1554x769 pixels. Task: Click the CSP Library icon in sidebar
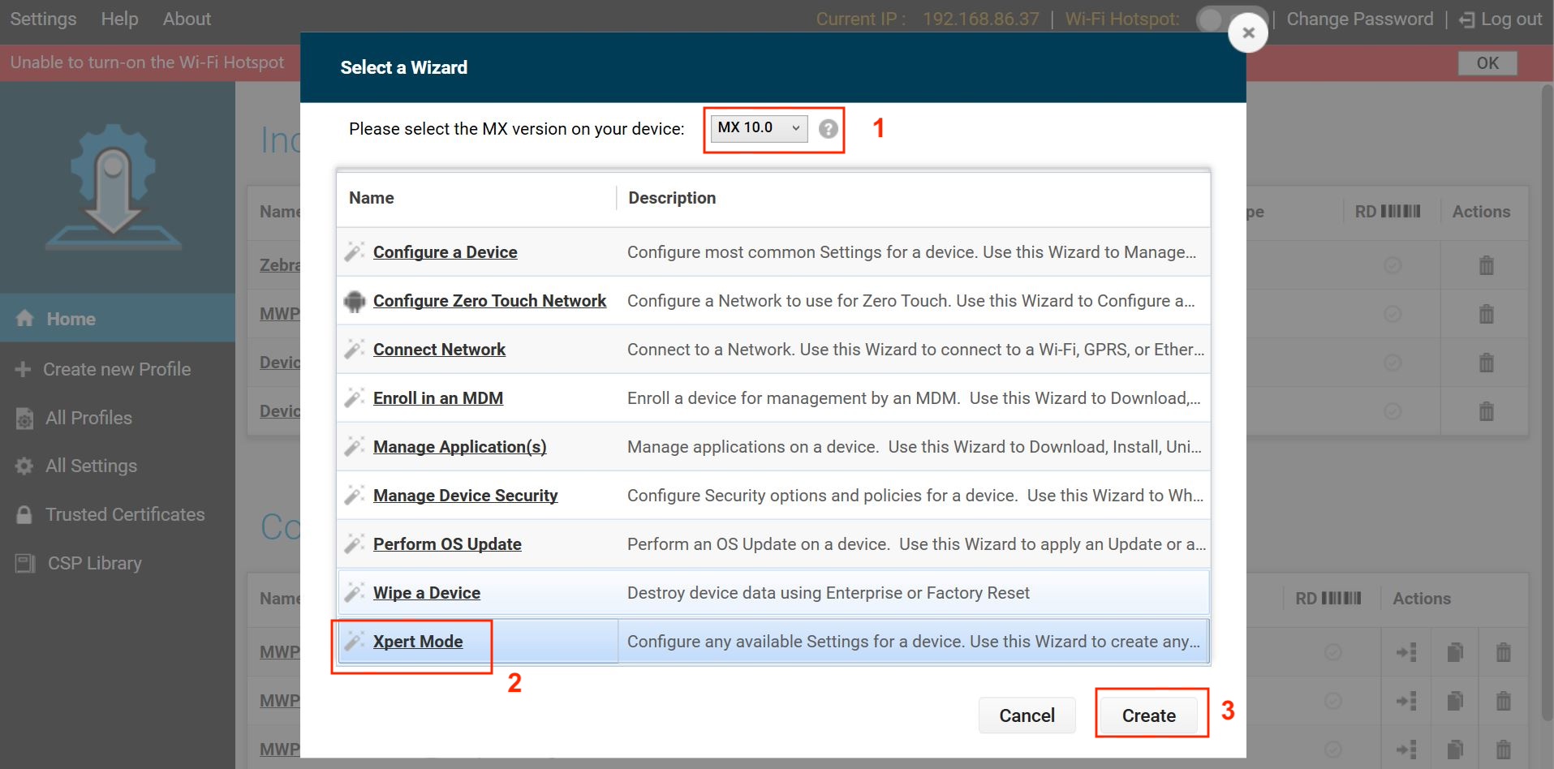(x=25, y=564)
